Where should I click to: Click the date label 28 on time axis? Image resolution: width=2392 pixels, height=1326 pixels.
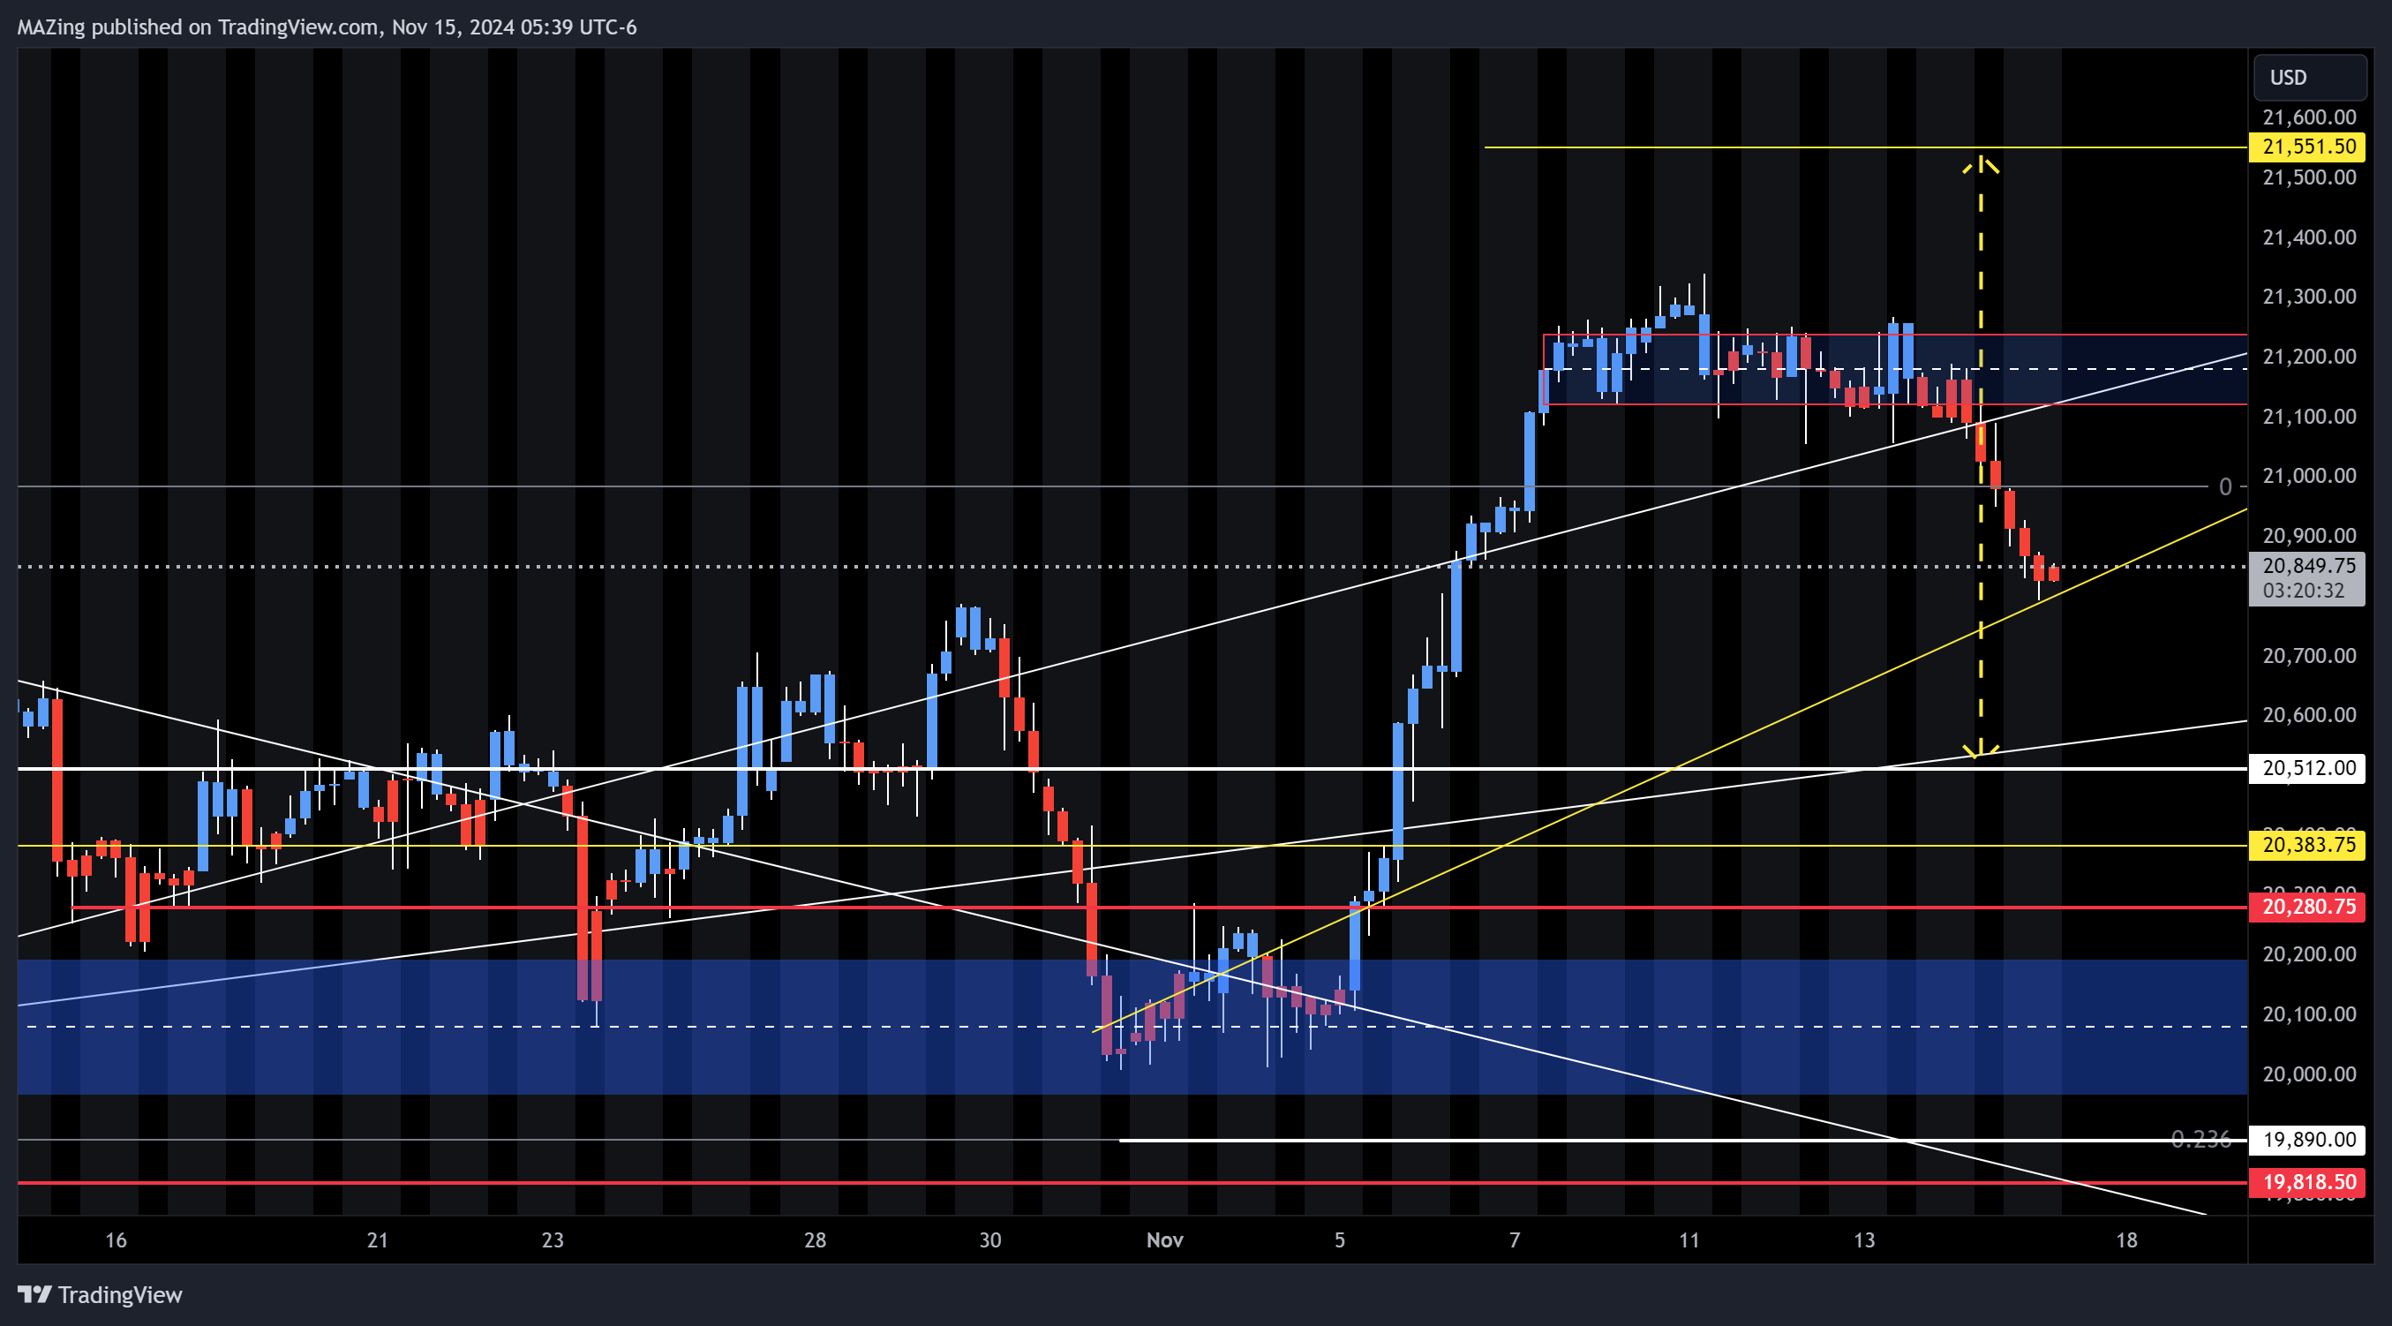coord(815,1240)
